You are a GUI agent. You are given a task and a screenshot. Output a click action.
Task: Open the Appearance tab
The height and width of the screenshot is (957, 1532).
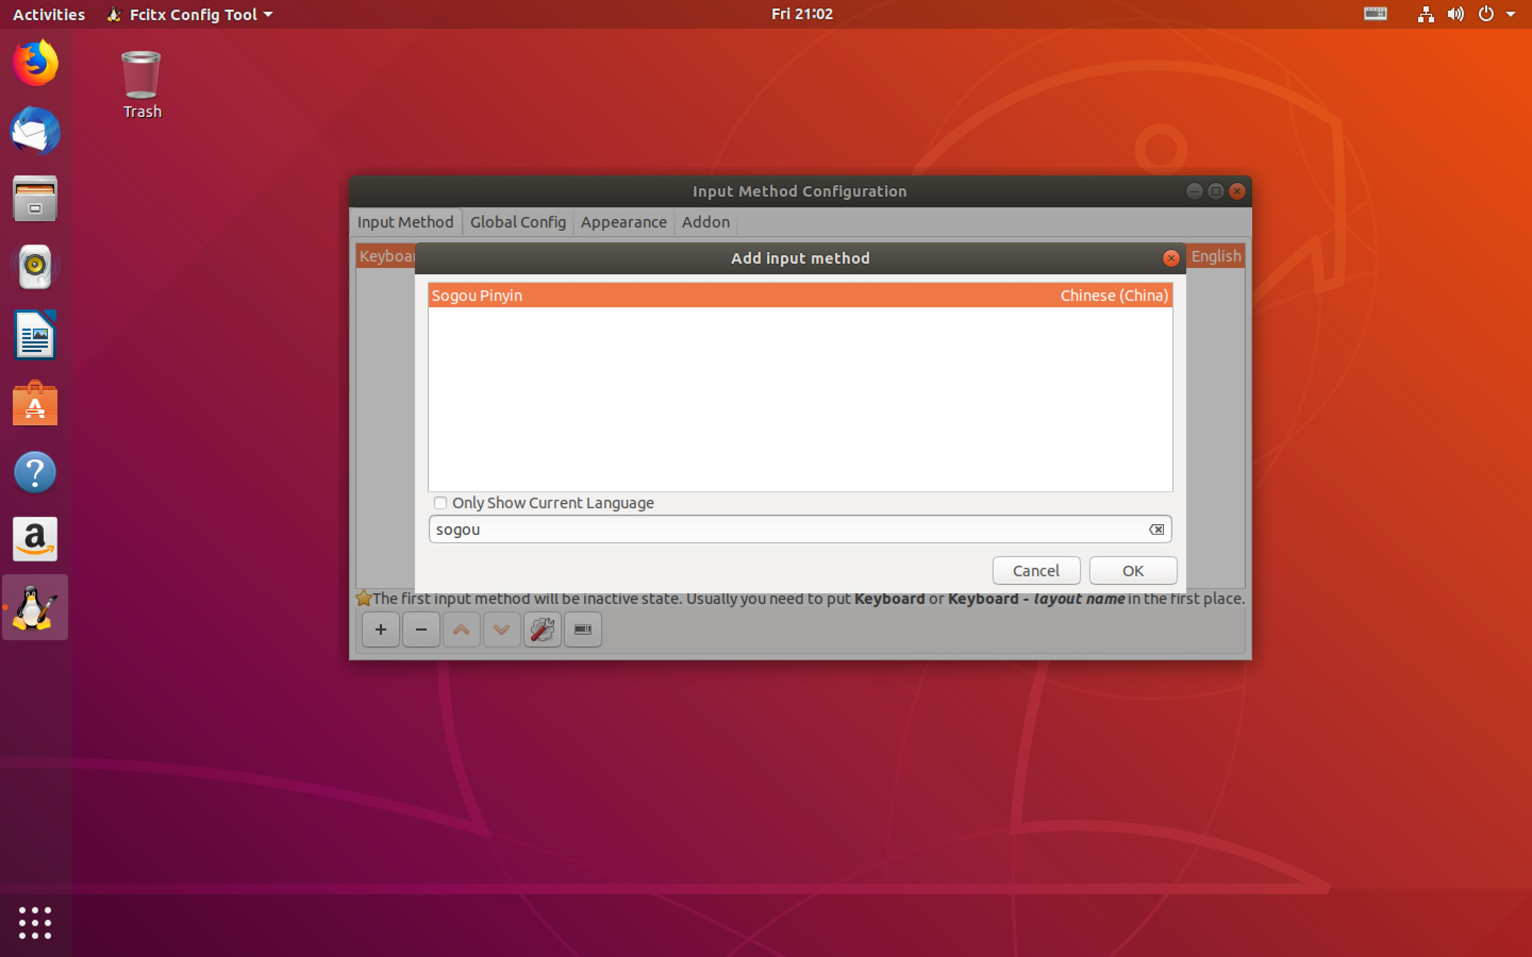[x=623, y=222]
